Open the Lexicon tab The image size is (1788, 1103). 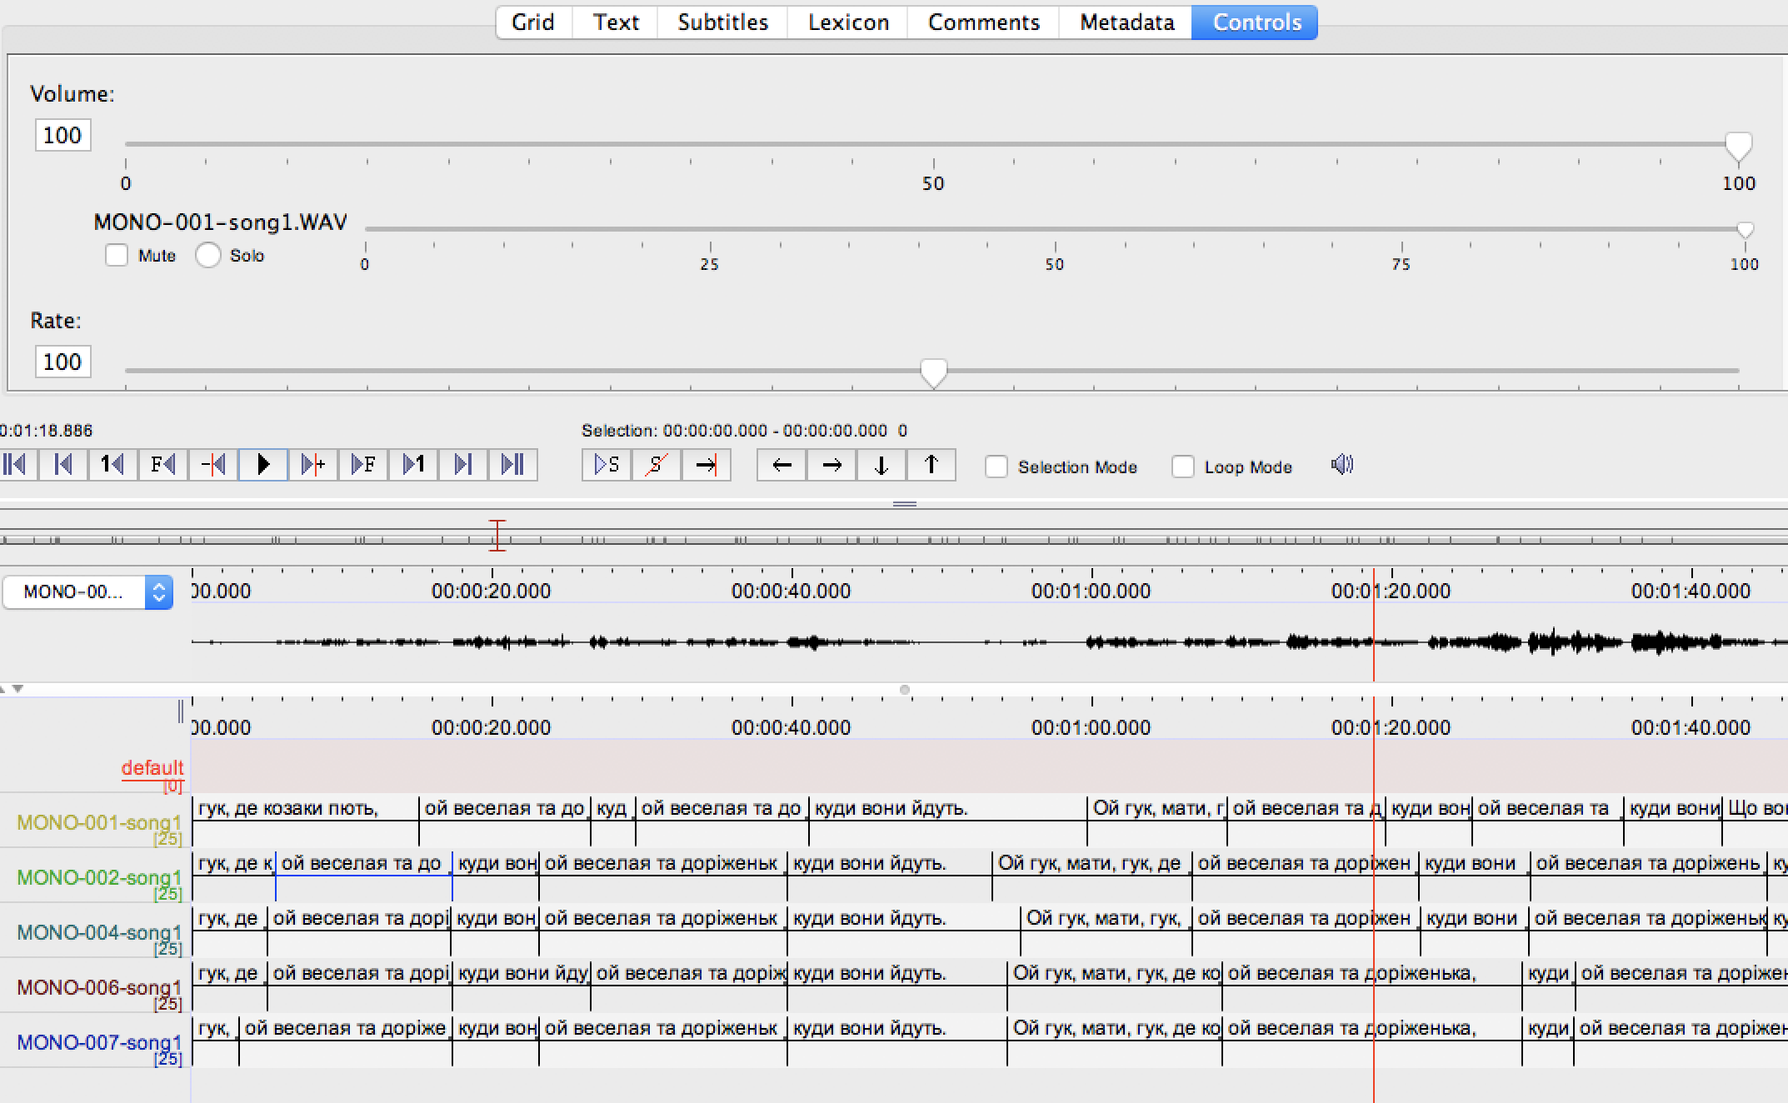(848, 22)
